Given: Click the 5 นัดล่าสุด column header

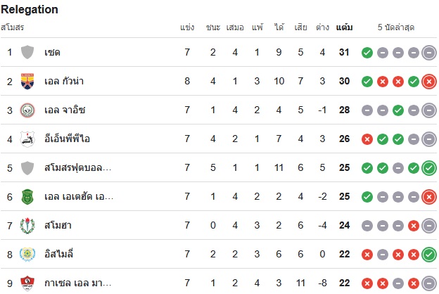Looking at the screenshot, I should coord(396,27).
